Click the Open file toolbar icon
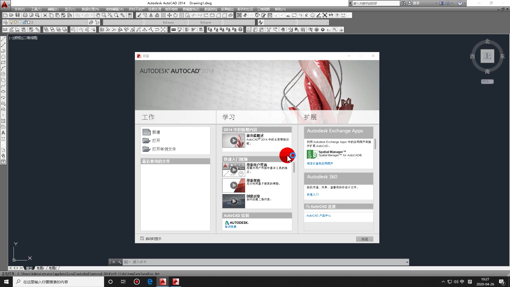The height and width of the screenshot is (287, 510). pyautogui.click(x=11, y=15)
